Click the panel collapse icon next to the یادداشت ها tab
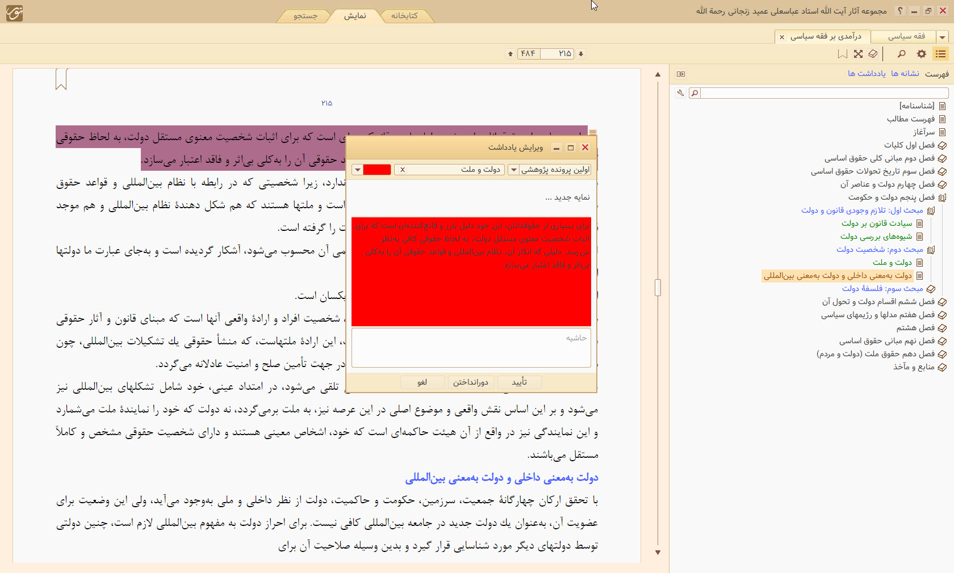 [x=681, y=74]
